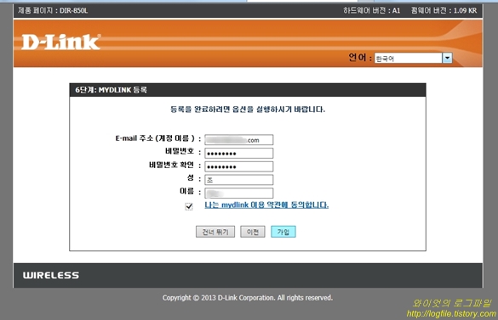498x320 pixels.
Task: Click the firmware version 1.09 KR text
Action: pyautogui.click(x=444, y=10)
